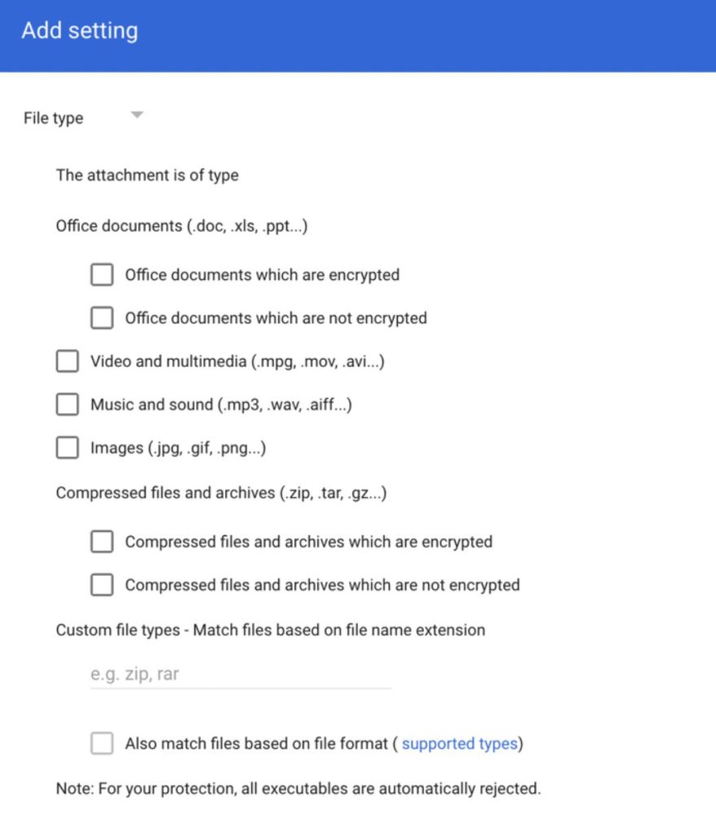Open the "supported types" link
This screenshot has height=833, width=716.
[460, 744]
